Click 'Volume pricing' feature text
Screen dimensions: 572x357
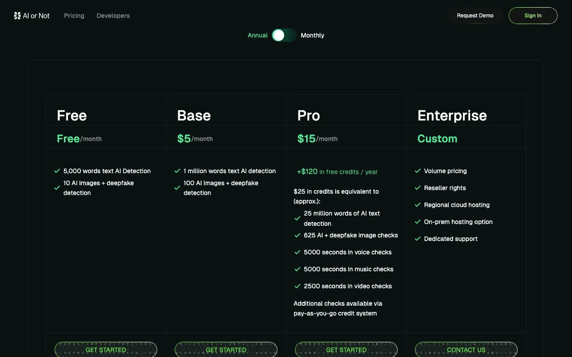(446, 171)
